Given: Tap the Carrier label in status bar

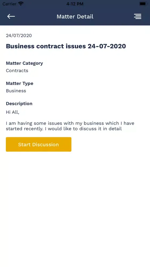Looking at the screenshot, I should click(9, 4).
